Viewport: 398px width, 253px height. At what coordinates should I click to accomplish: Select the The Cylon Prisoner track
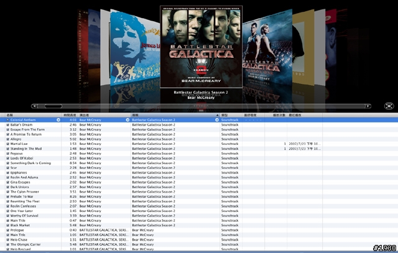(x=25, y=191)
